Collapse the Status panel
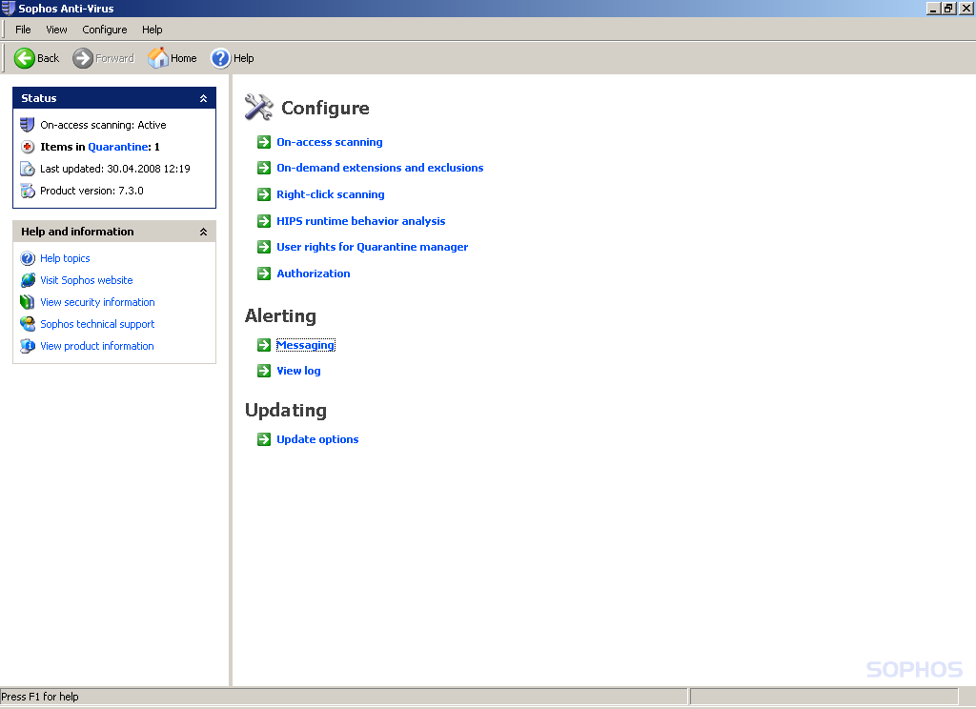Image resolution: width=976 pixels, height=709 pixels. click(203, 98)
